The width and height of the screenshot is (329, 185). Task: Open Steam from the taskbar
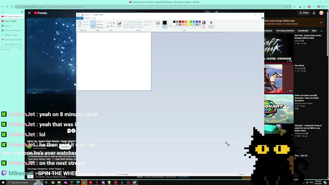(84, 182)
